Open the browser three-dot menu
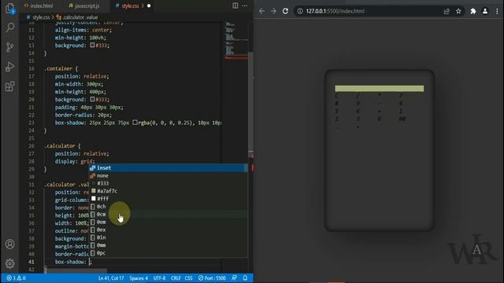504x283 pixels. (497, 11)
